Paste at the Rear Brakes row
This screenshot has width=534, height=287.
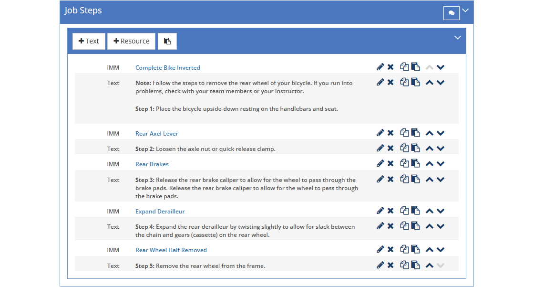tap(415, 163)
